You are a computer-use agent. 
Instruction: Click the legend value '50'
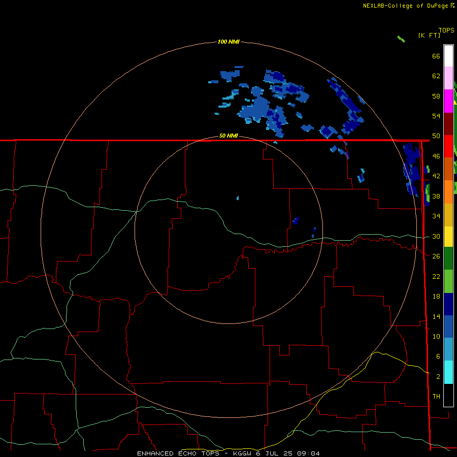[436, 136]
